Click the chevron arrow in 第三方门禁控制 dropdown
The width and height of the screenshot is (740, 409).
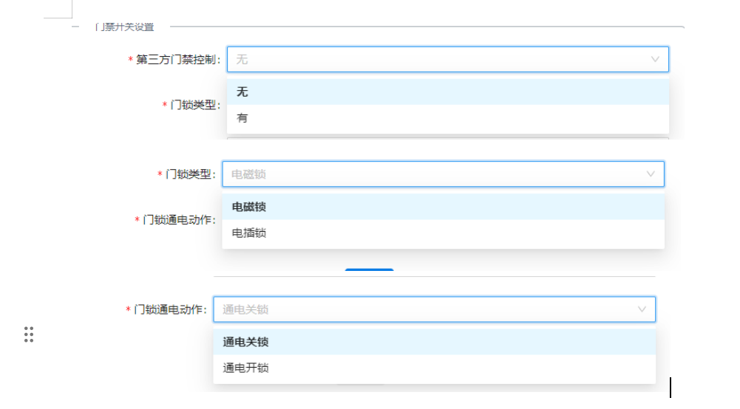point(654,59)
